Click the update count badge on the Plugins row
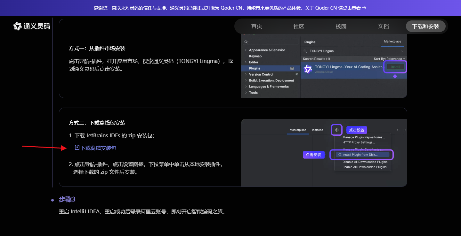461x236 pixels. tap(292, 68)
